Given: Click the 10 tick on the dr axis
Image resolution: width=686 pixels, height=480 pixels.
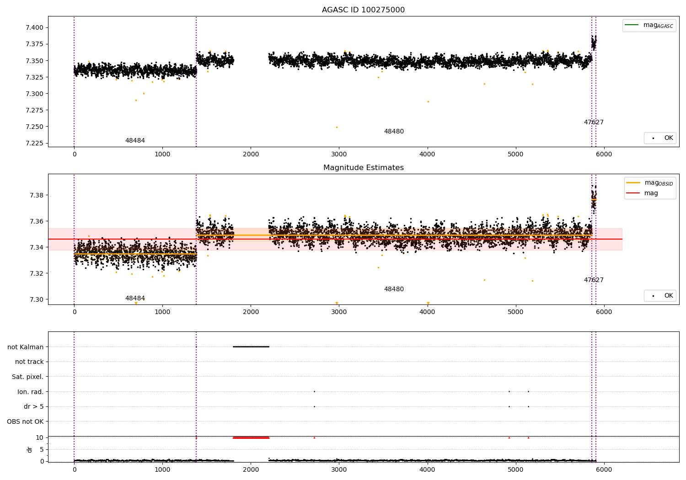Looking at the screenshot, I should point(40,437).
